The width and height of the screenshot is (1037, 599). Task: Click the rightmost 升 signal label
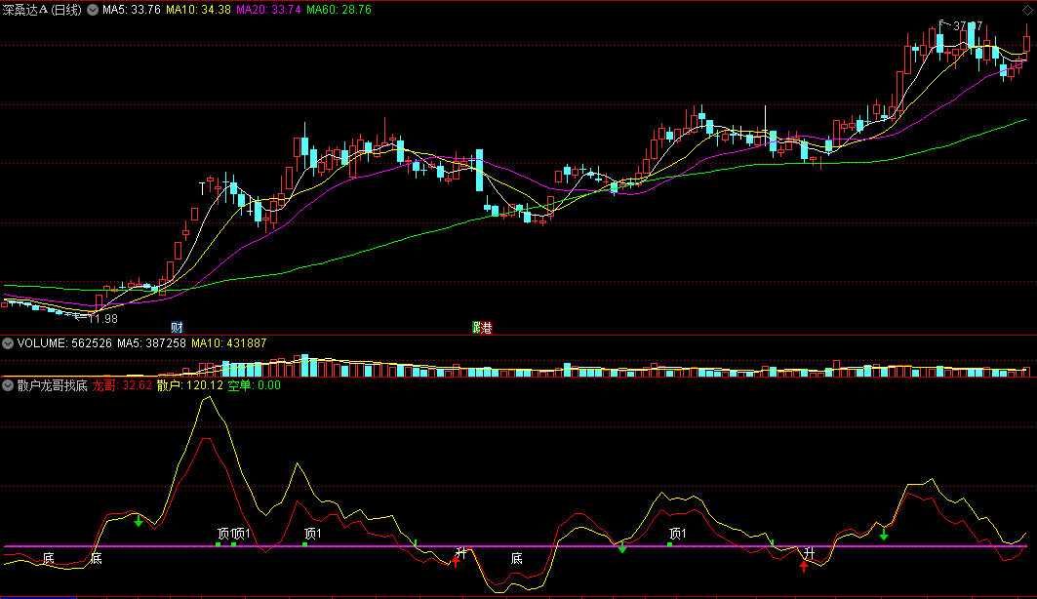[810, 553]
